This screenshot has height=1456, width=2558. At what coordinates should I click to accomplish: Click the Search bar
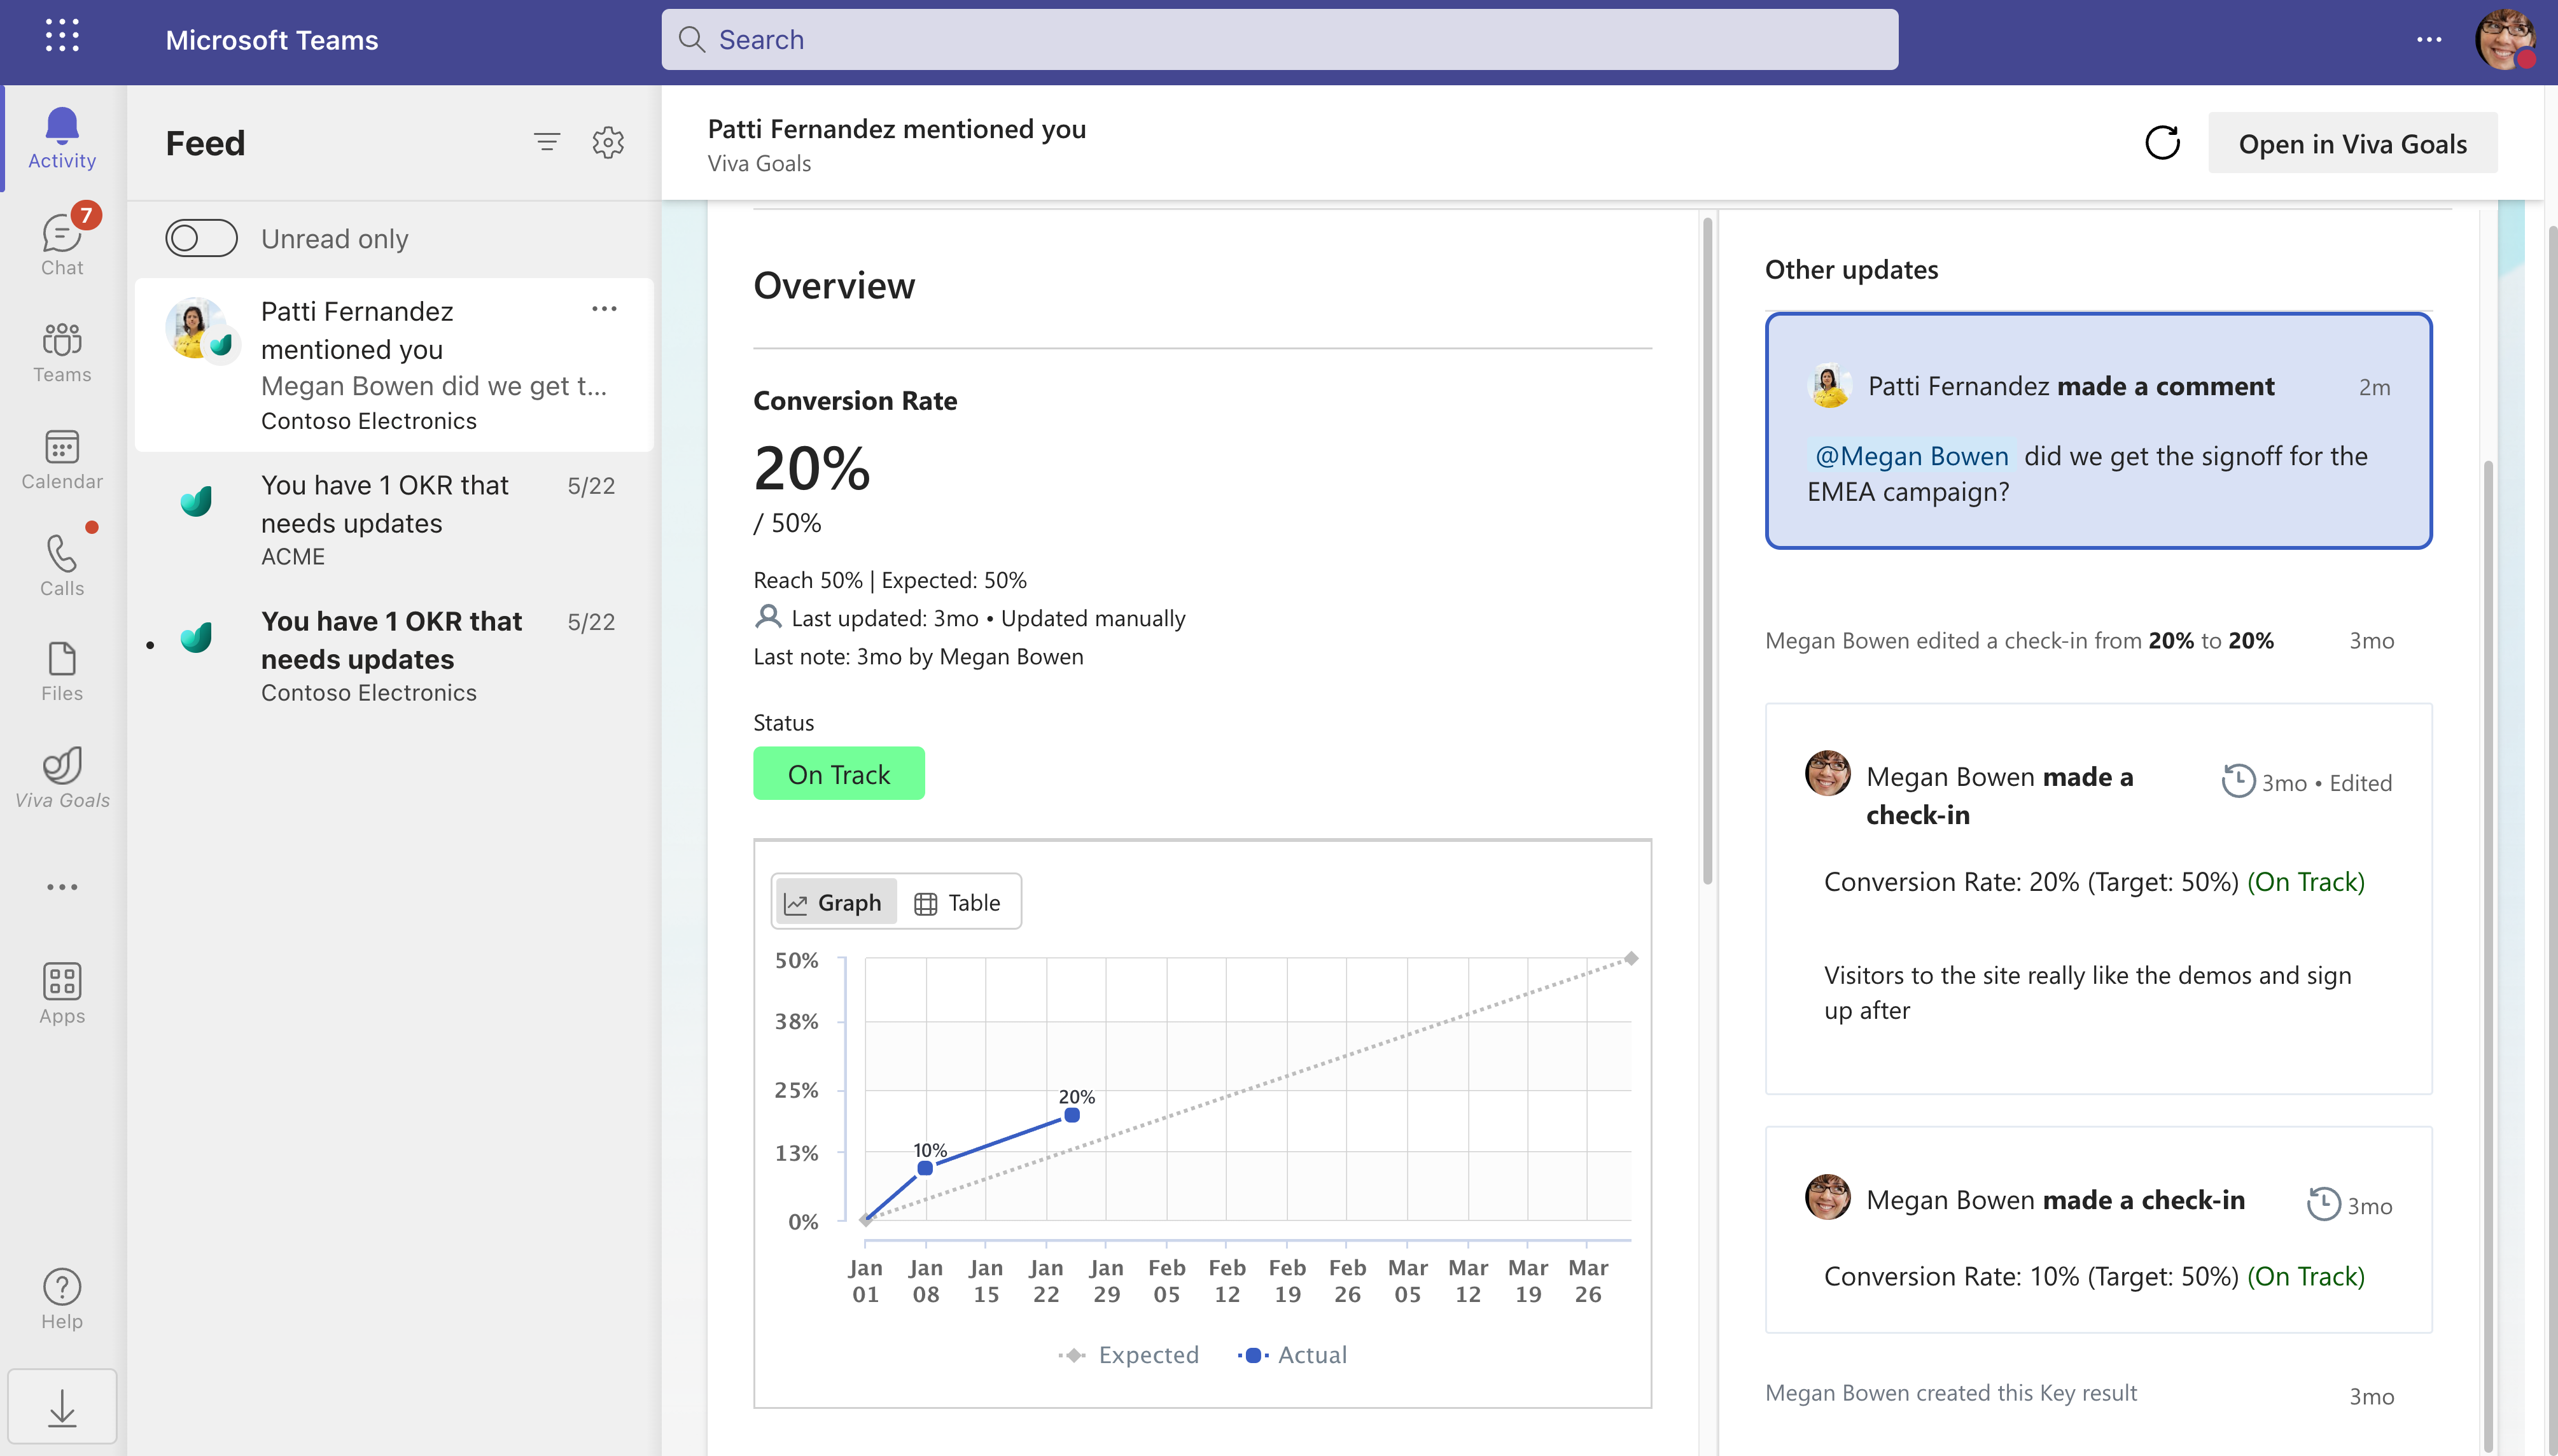(1279, 39)
